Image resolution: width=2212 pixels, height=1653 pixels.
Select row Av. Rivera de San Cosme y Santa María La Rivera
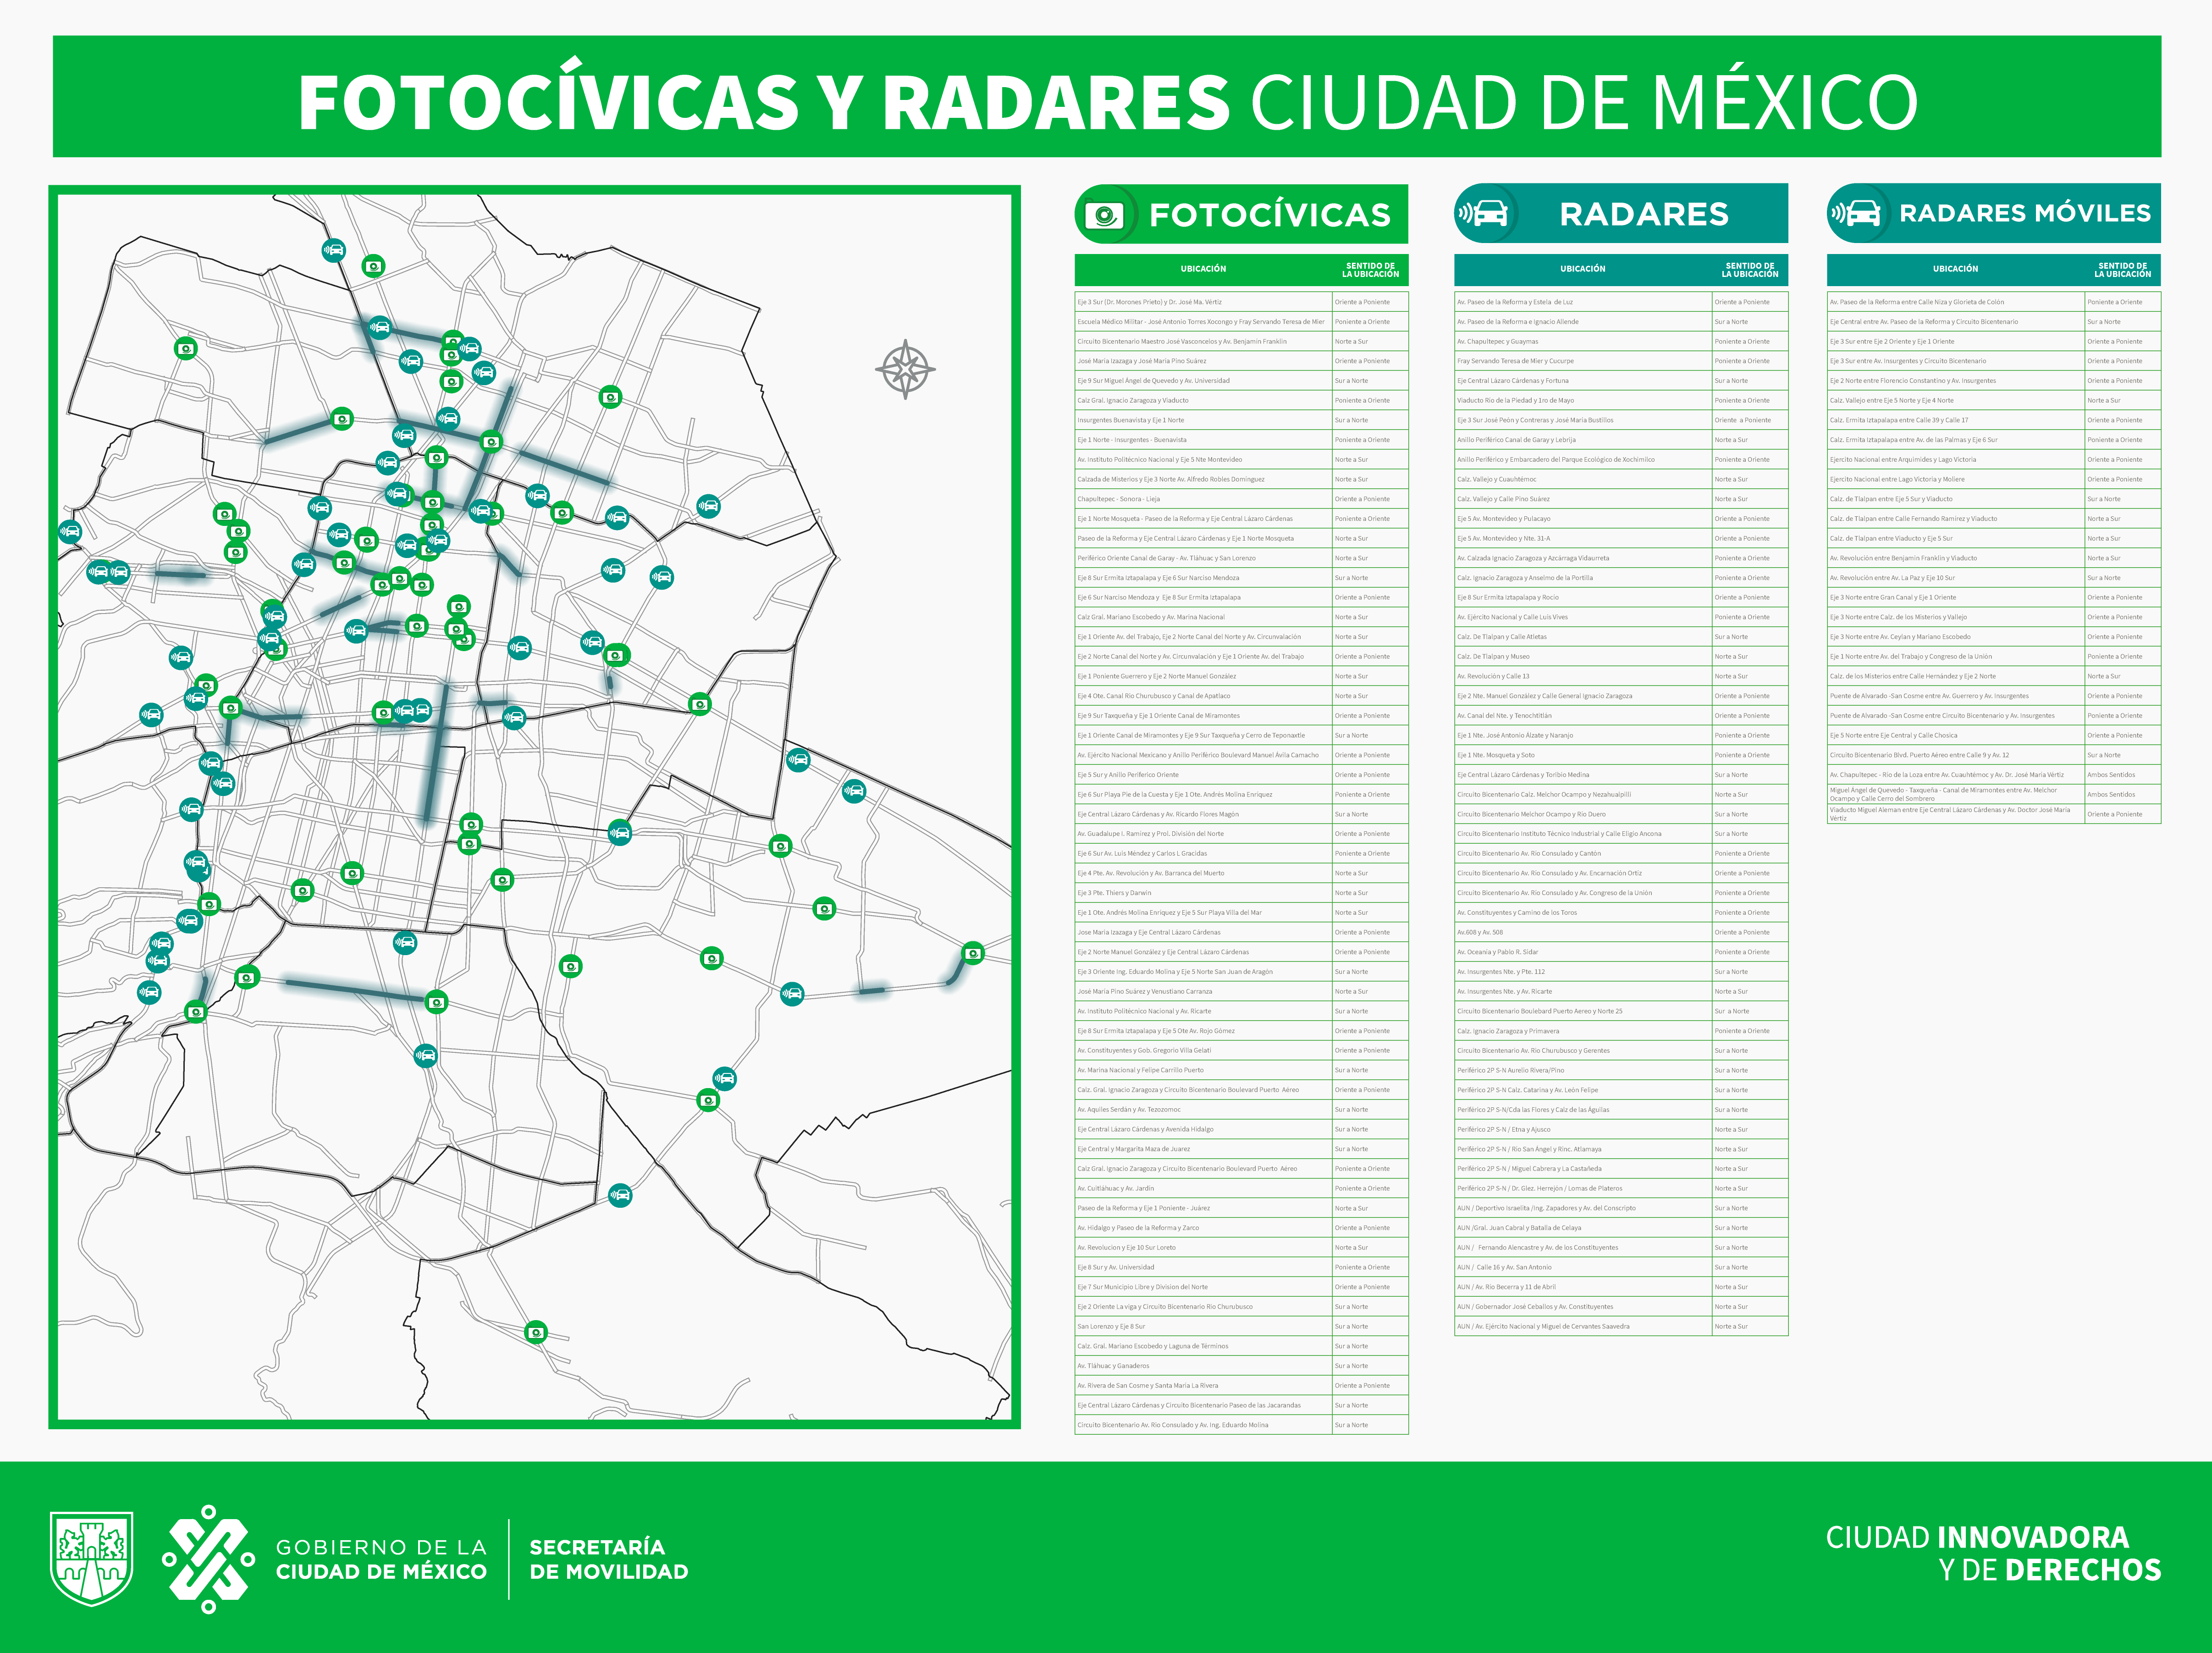1241,1385
